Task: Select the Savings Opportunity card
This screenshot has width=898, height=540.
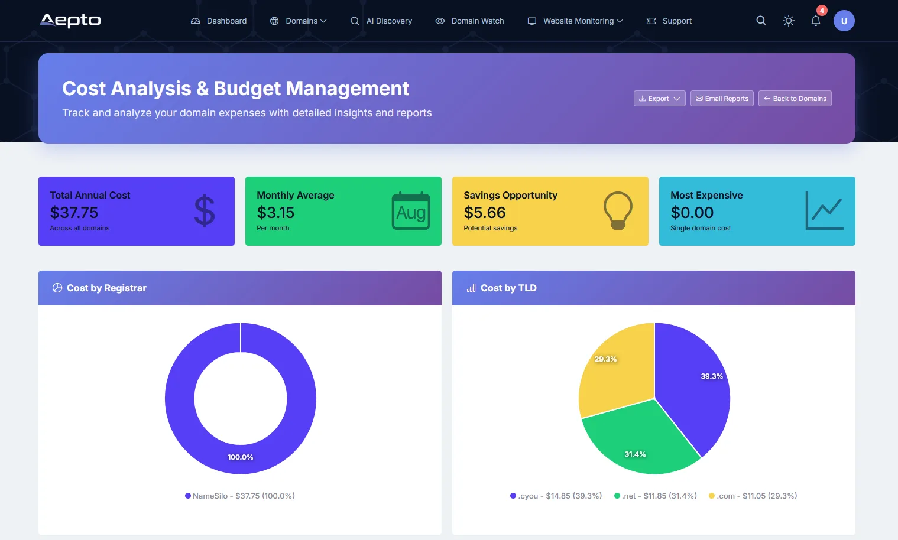Action: (x=550, y=211)
